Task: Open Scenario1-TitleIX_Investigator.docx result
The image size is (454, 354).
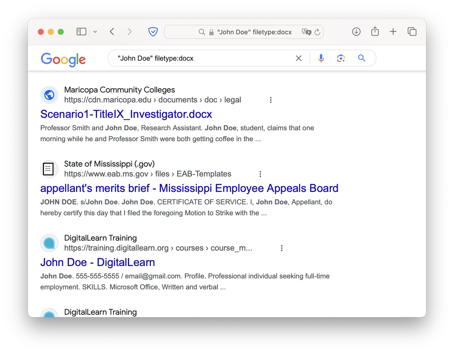Action: 126,114
